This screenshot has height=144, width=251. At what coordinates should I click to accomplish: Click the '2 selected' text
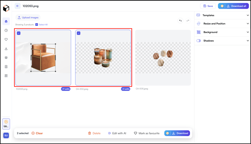[x=23, y=133]
